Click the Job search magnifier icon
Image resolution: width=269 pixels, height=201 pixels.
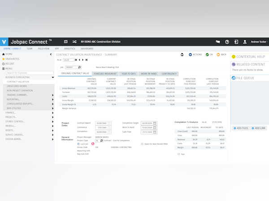79,67
